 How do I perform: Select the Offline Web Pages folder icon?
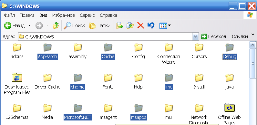pos(230,108)
